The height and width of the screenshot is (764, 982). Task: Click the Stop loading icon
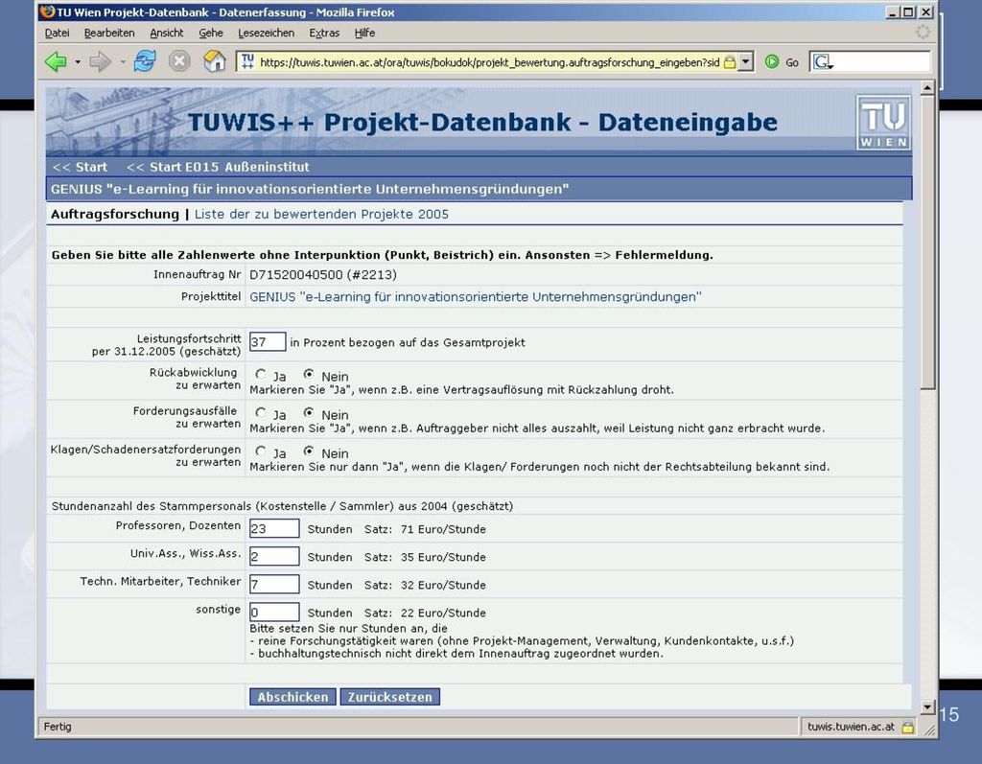click(x=179, y=61)
